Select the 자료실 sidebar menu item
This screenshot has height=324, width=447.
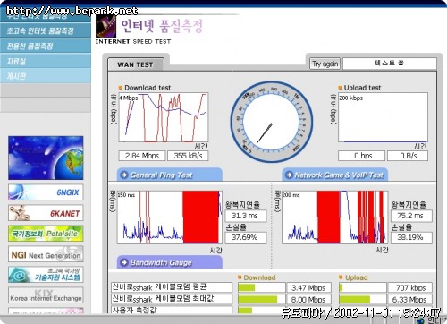point(46,61)
